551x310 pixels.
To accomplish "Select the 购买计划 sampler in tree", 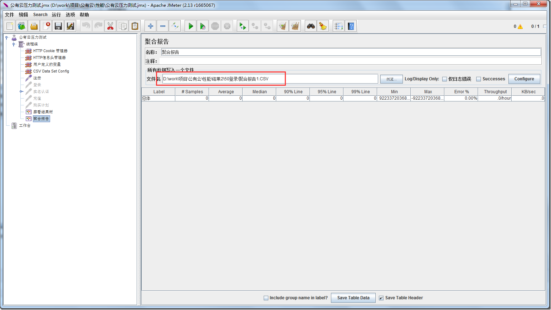I will click(x=41, y=105).
